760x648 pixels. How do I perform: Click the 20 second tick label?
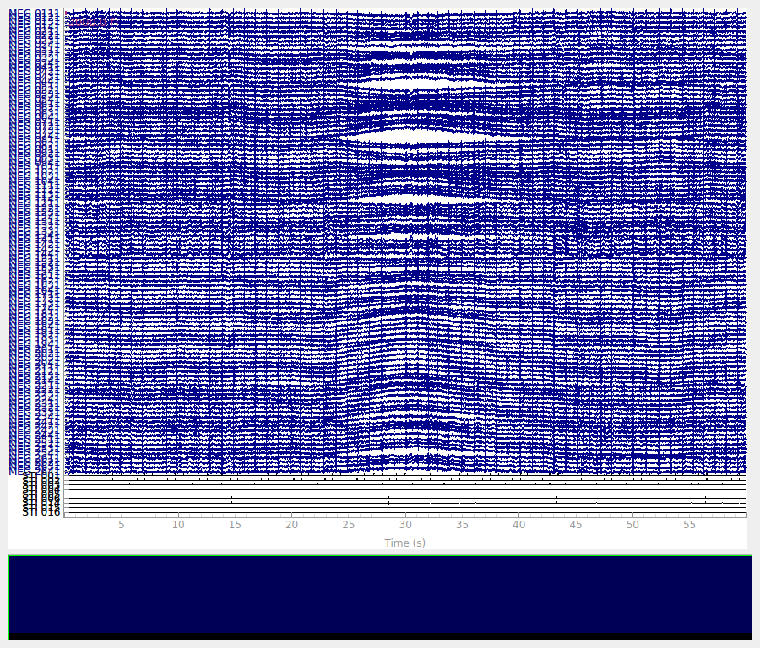coord(292,525)
